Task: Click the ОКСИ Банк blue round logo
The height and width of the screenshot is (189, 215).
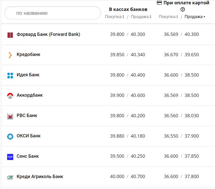Action: pos(10,136)
